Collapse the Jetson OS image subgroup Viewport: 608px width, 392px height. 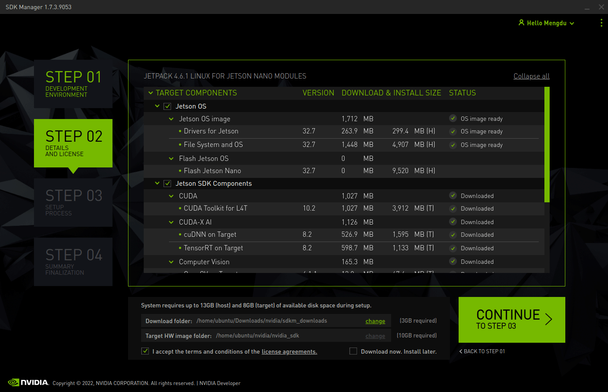point(171,119)
